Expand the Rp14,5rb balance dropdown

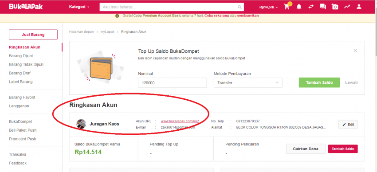(x=269, y=7)
